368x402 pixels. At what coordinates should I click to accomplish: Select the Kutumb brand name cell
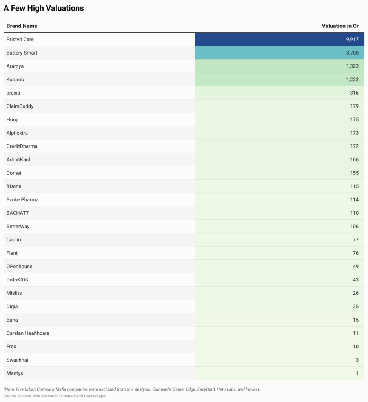click(15, 79)
